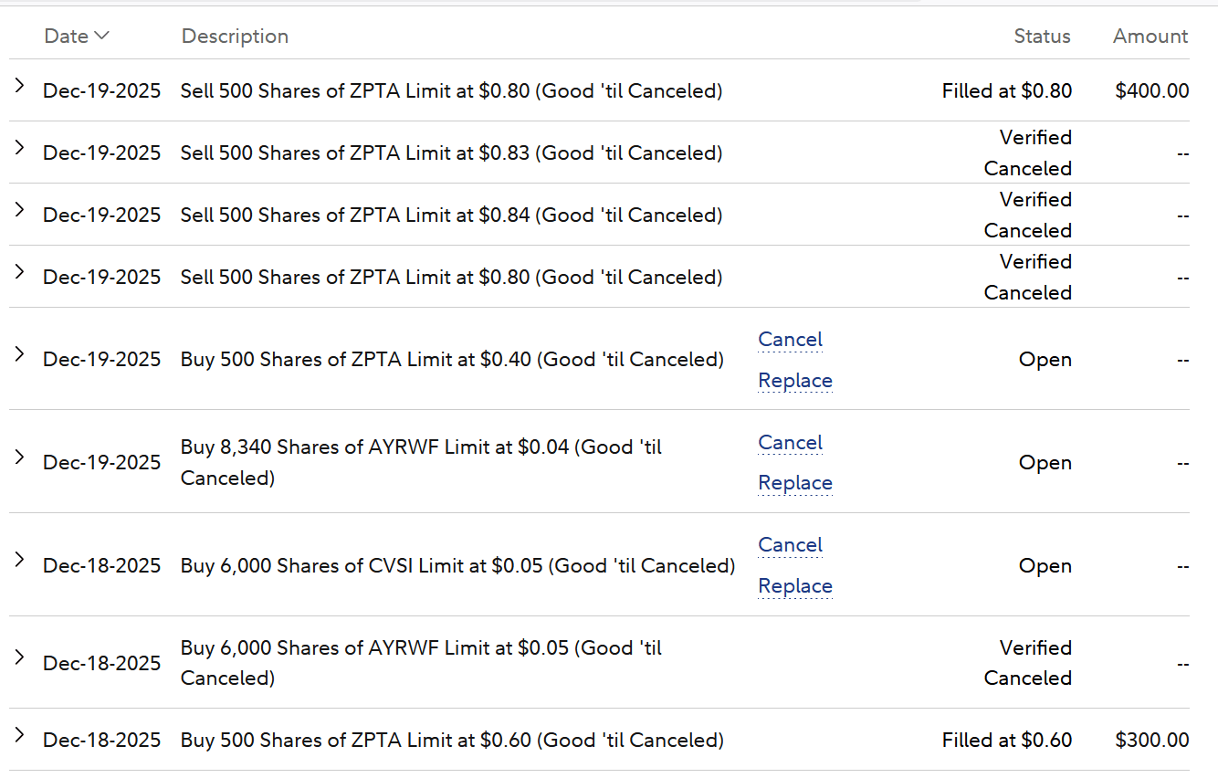Expand the canceled ZPTA sell $0.80 row
Viewport: 1218px width, 778px height.
click(19, 272)
